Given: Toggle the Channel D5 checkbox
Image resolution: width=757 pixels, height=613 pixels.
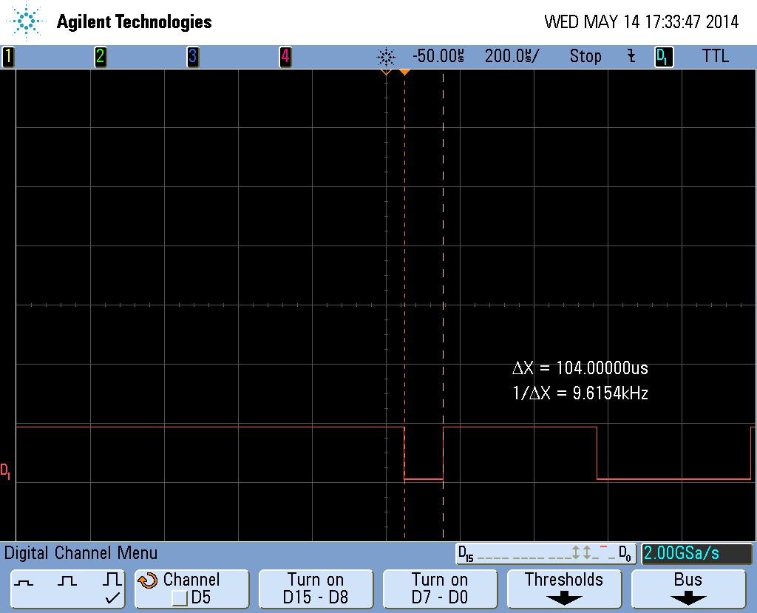Looking at the screenshot, I should click(179, 597).
